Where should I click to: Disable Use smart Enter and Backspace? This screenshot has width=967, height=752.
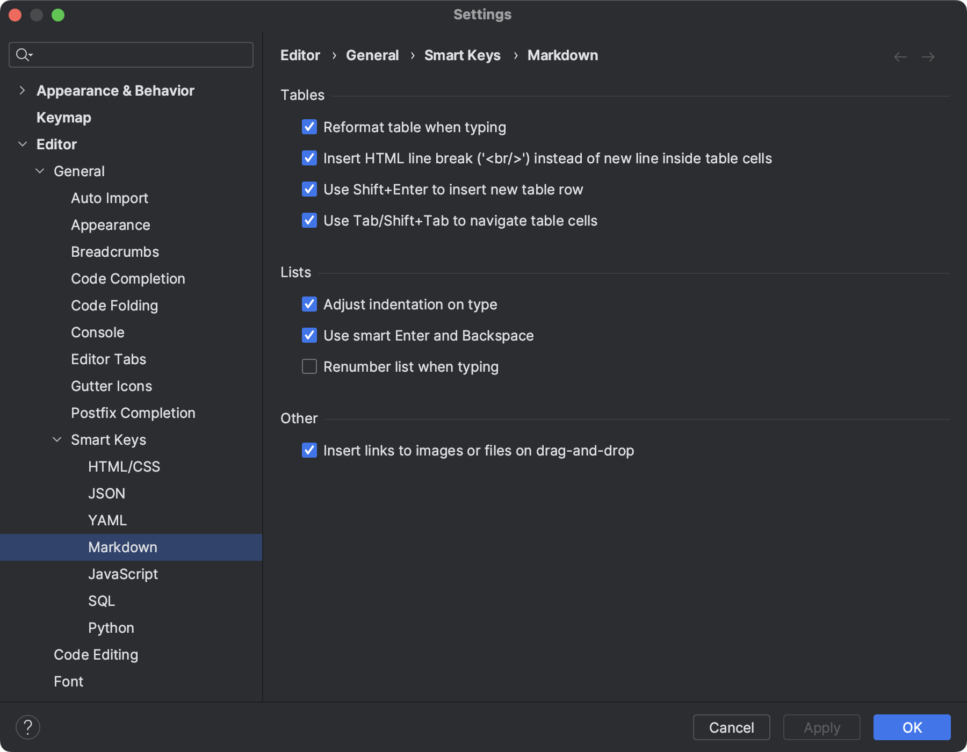click(x=309, y=335)
